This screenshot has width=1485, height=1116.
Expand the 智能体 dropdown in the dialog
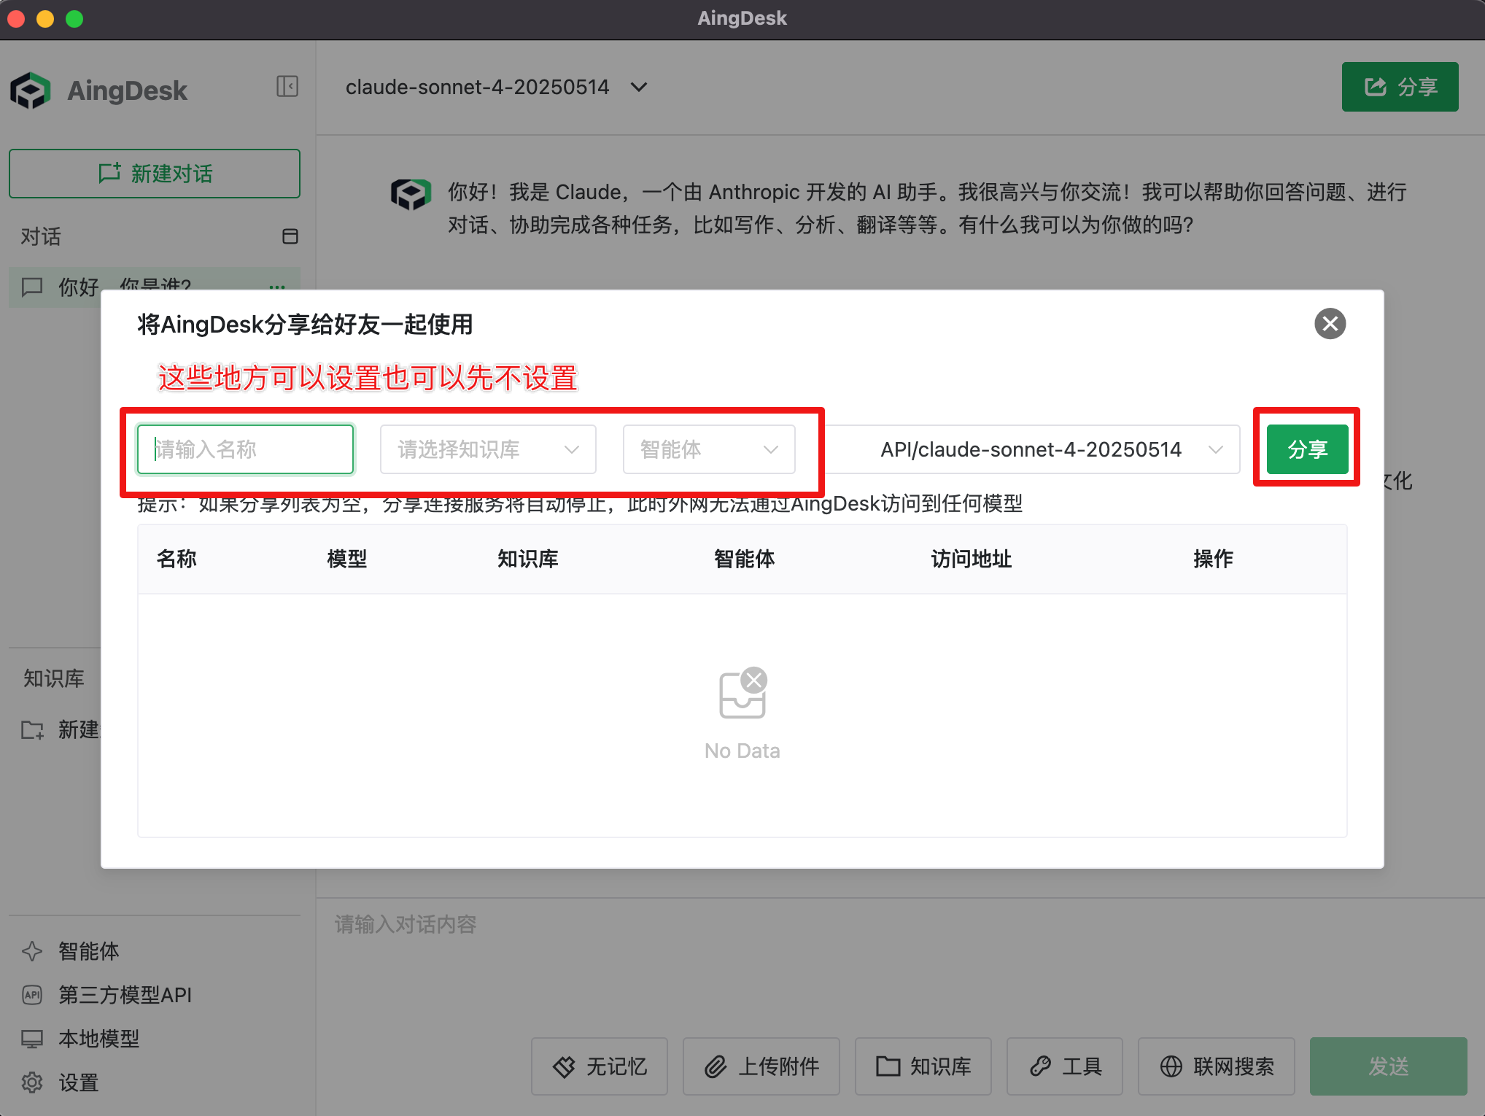[x=708, y=449]
